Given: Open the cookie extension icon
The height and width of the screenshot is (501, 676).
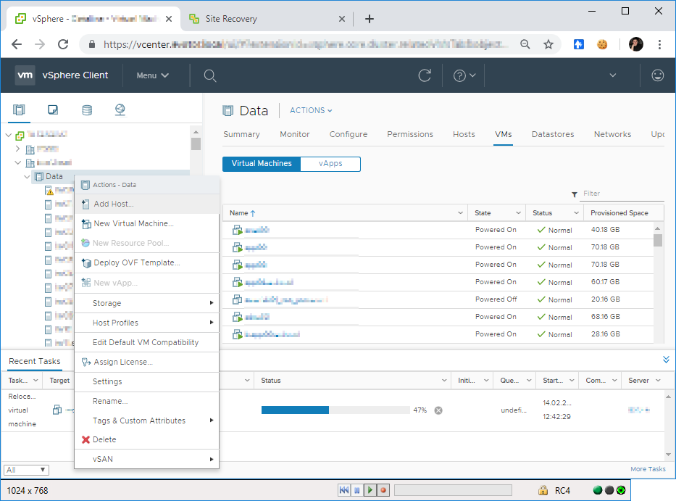Looking at the screenshot, I should coord(602,44).
